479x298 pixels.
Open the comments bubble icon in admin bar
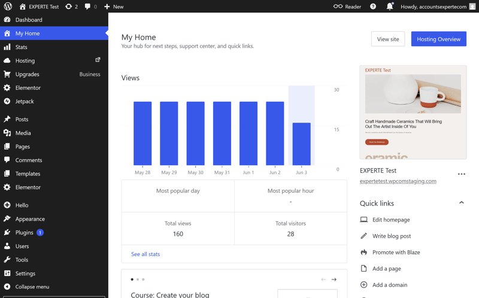87,7
